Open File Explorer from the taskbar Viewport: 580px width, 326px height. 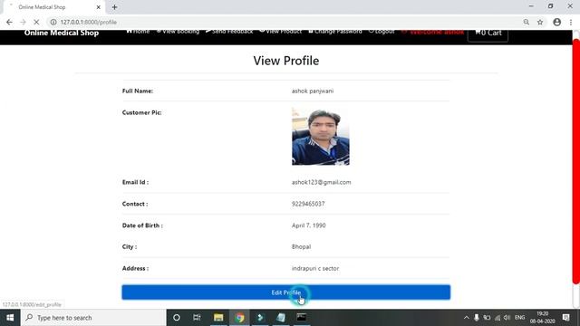coord(218,318)
